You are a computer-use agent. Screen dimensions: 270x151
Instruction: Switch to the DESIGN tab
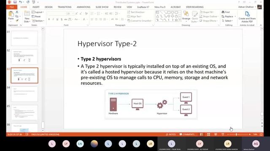(x=49, y=7)
